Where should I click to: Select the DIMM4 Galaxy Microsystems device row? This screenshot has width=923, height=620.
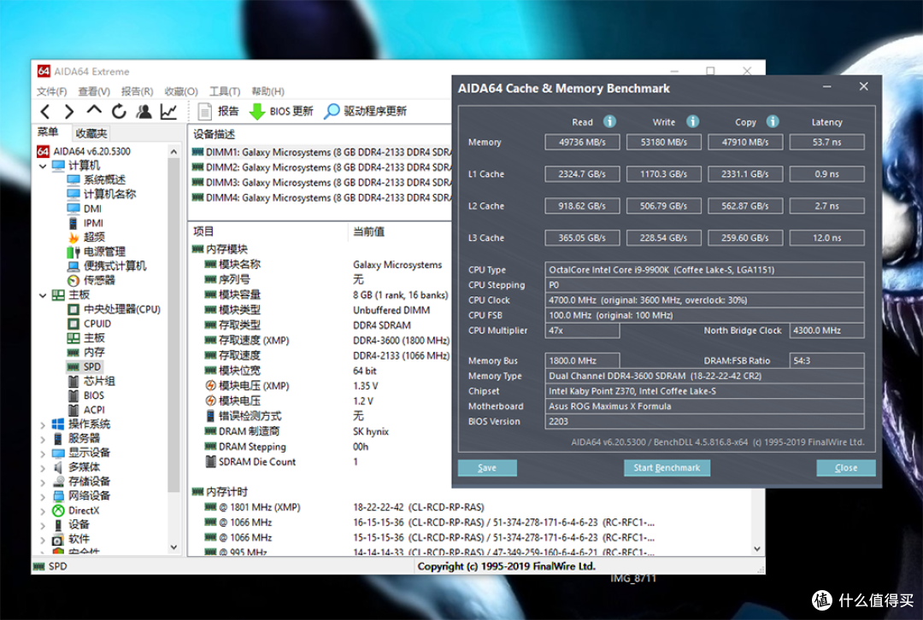point(321,198)
